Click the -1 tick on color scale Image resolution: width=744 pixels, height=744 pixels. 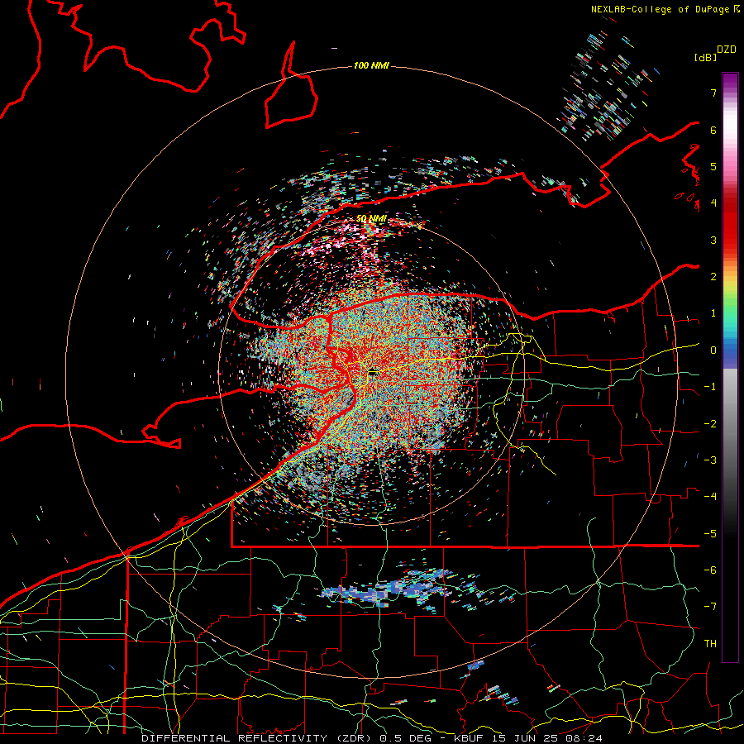710,387
